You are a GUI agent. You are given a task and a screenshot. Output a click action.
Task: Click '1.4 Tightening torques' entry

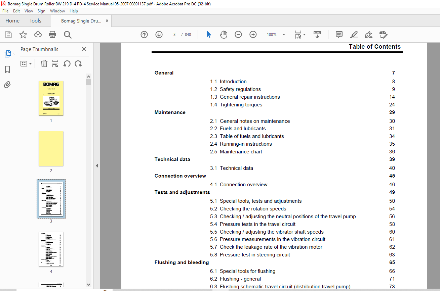click(x=236, y=105)
